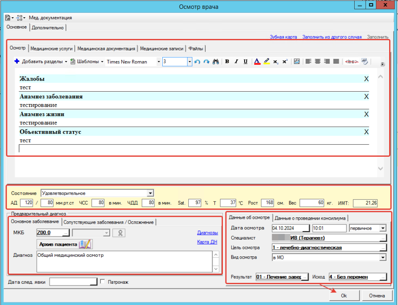
Task: Switch to the Файлы tab
Action: (x=196, y=49)
